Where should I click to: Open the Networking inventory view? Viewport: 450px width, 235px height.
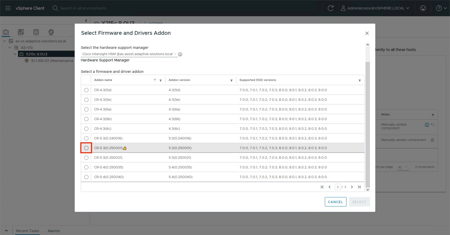click(51, 32)
